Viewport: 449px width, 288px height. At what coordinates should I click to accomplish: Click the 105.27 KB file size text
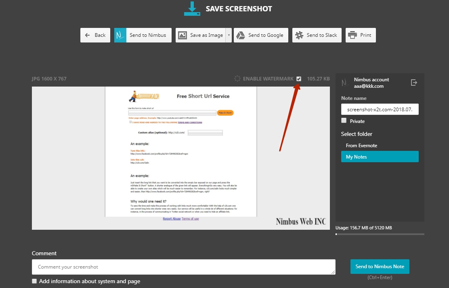319,78
